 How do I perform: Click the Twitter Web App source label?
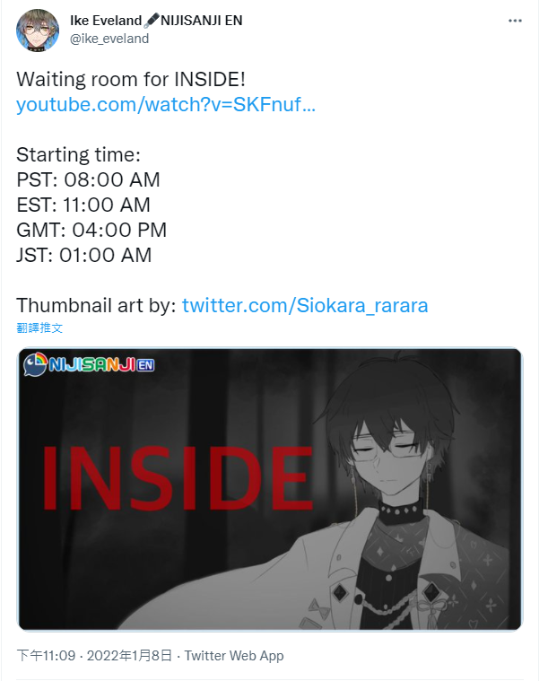tap(234, 655)
